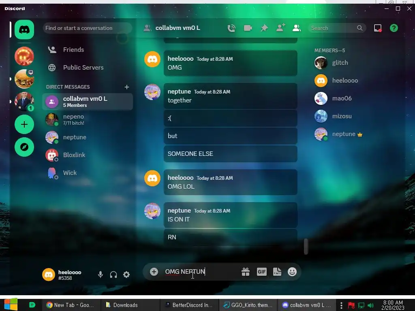Toggle the member list visibility
415x311 pixels.
click(296, 28)
